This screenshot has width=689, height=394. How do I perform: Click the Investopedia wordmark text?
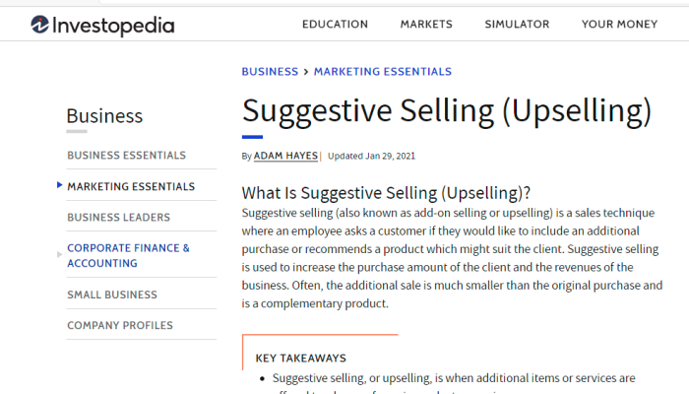[x=113, y=26]
